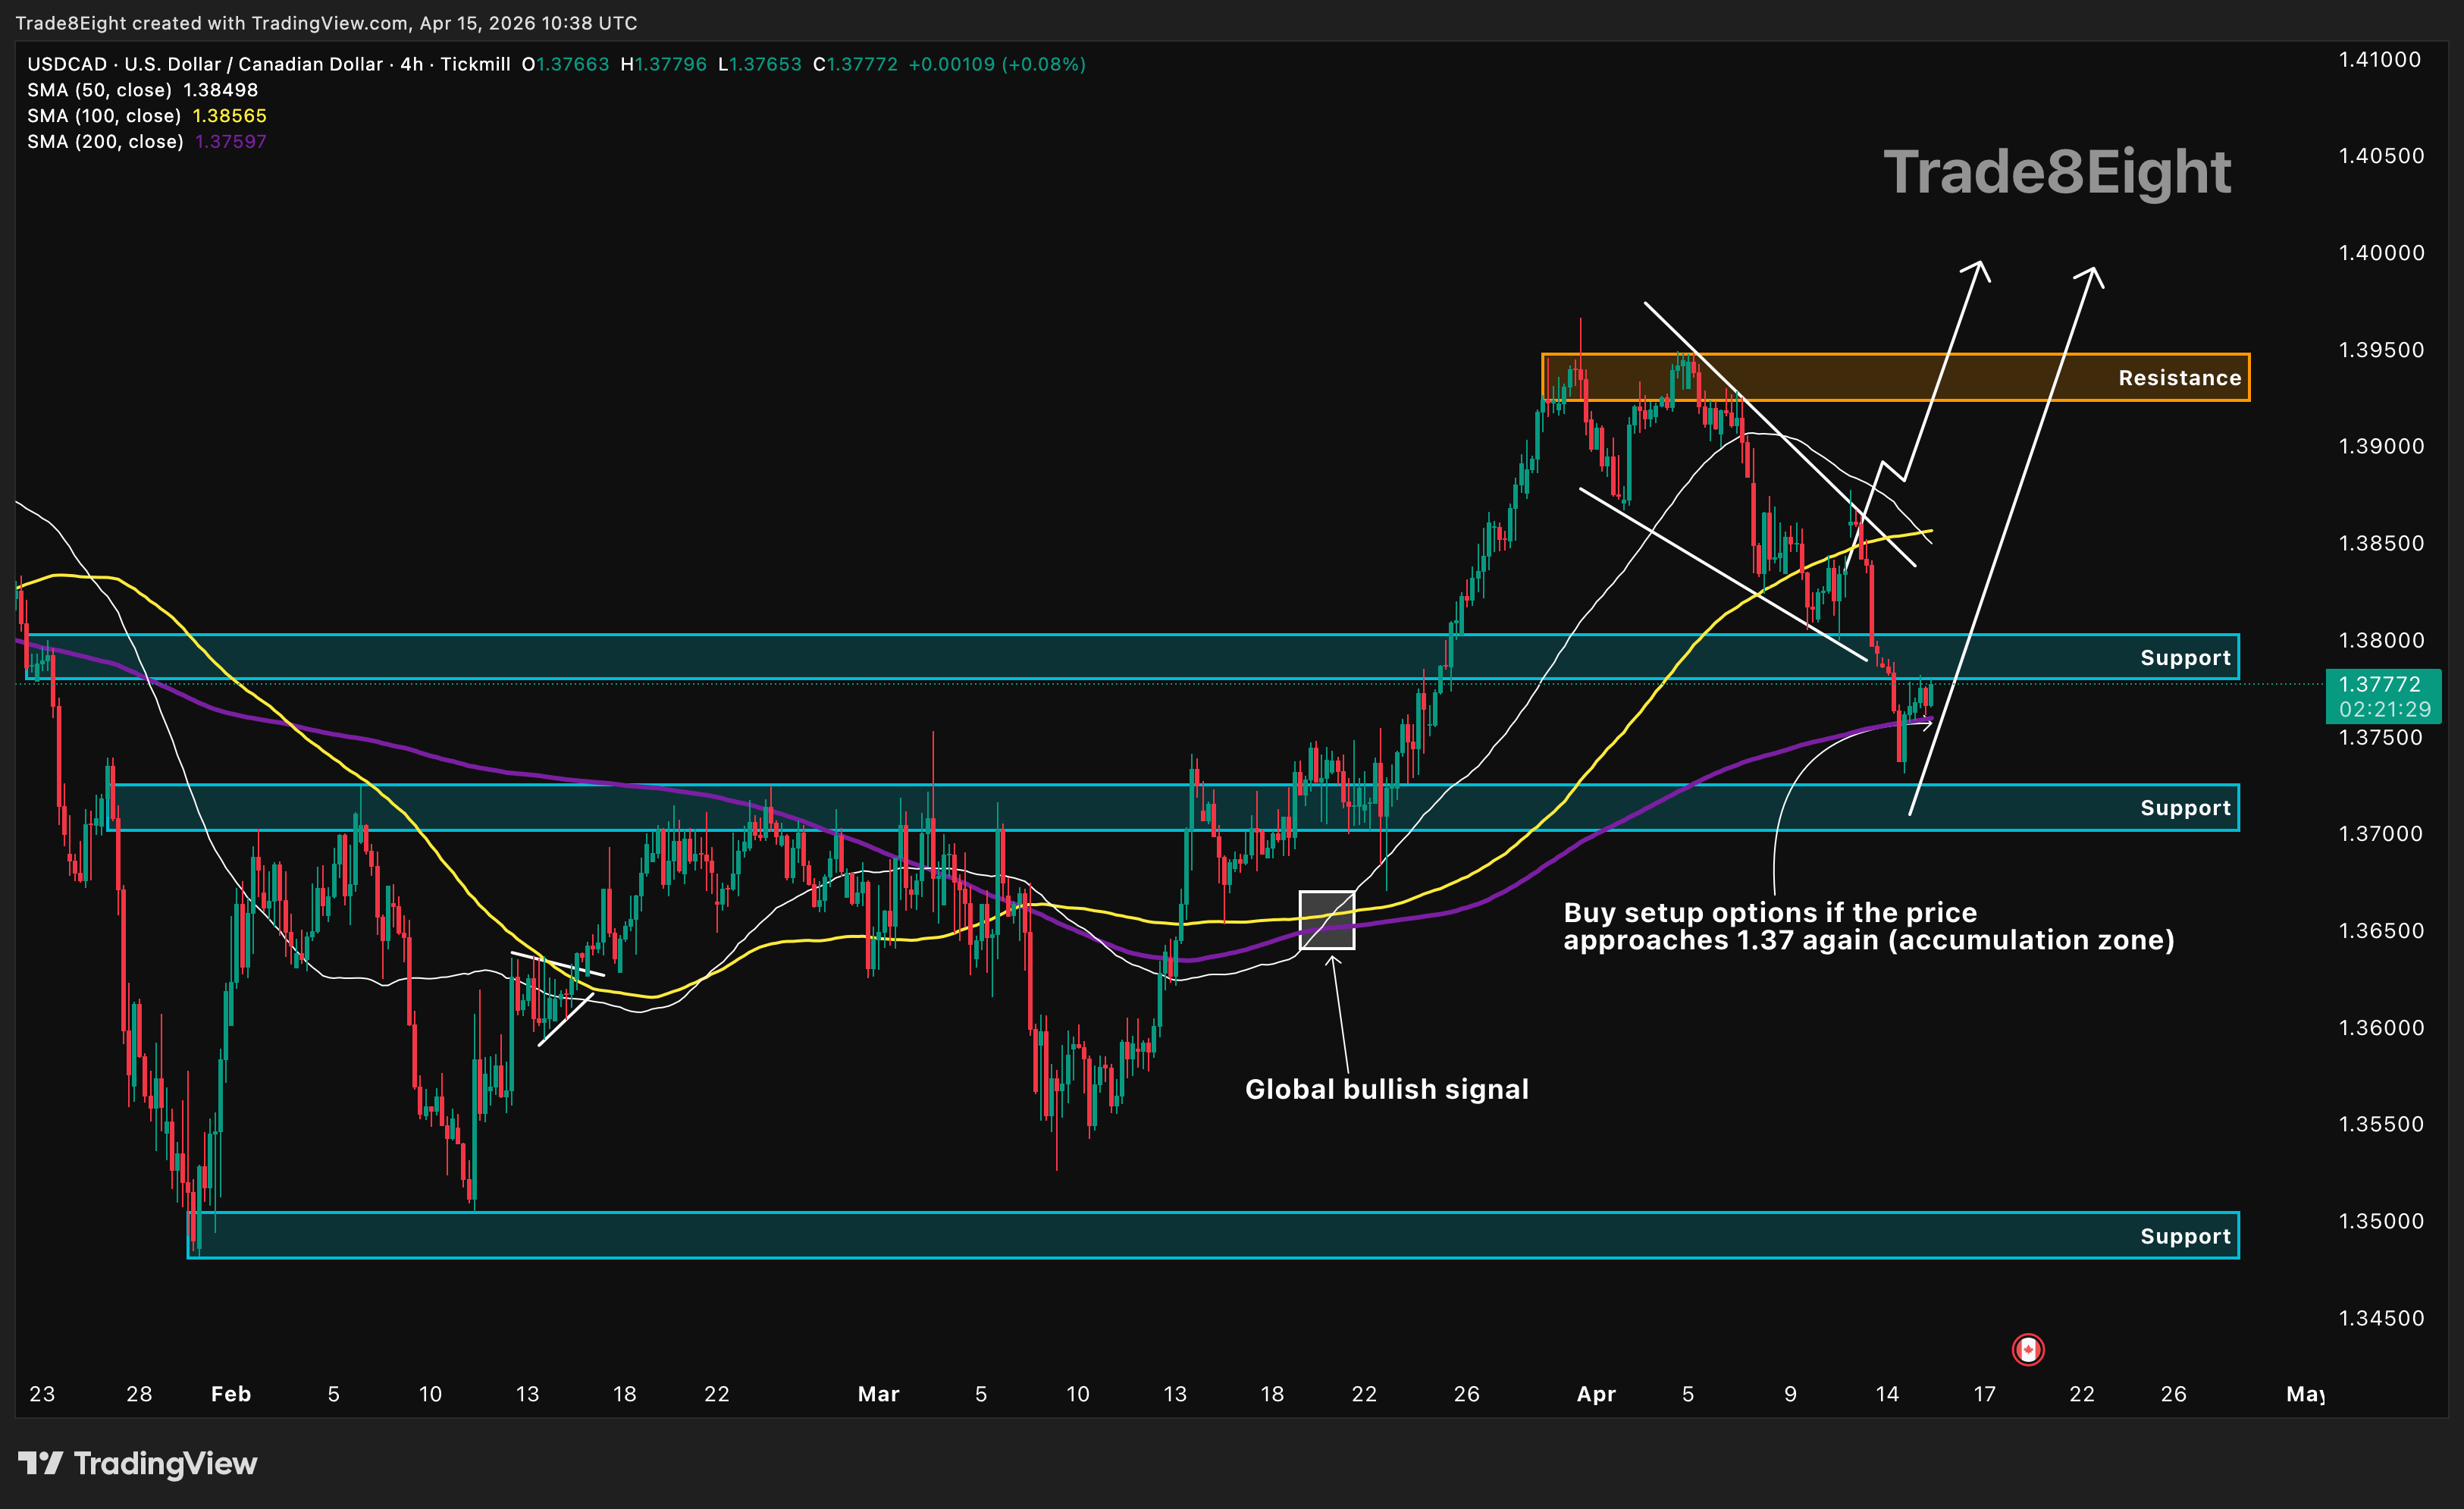The height and width of the screenshot is (1509, 2464).
Task: Click the USDCAD symbol title in legend
Action: [269, 64]
